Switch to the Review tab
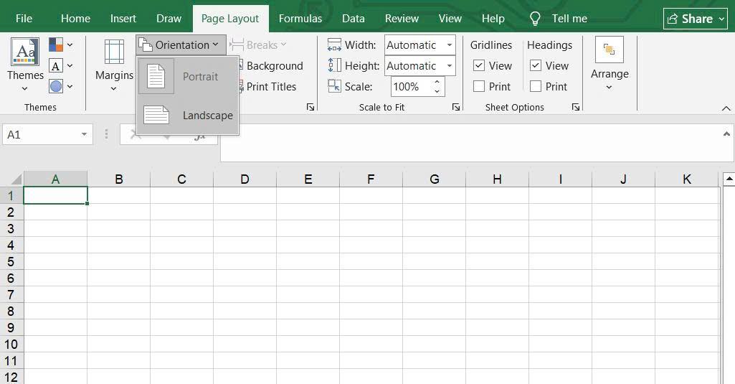The height and width of the screenshot is (384, 735). 402,19
